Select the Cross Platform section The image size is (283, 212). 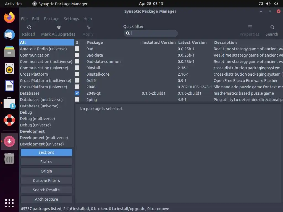click(x=46, y=74)
